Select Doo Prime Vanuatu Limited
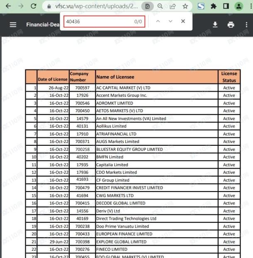Image resolution: width=253 pixels, height=258 pixels. 122,226
